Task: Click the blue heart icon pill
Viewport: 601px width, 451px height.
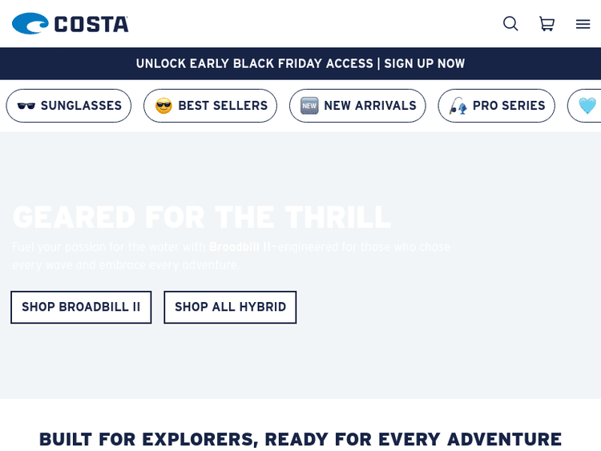Action: 587,106
